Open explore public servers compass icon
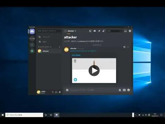Image resolution: width=165 pixels, height=124 pixels. (x=32, y=51)
